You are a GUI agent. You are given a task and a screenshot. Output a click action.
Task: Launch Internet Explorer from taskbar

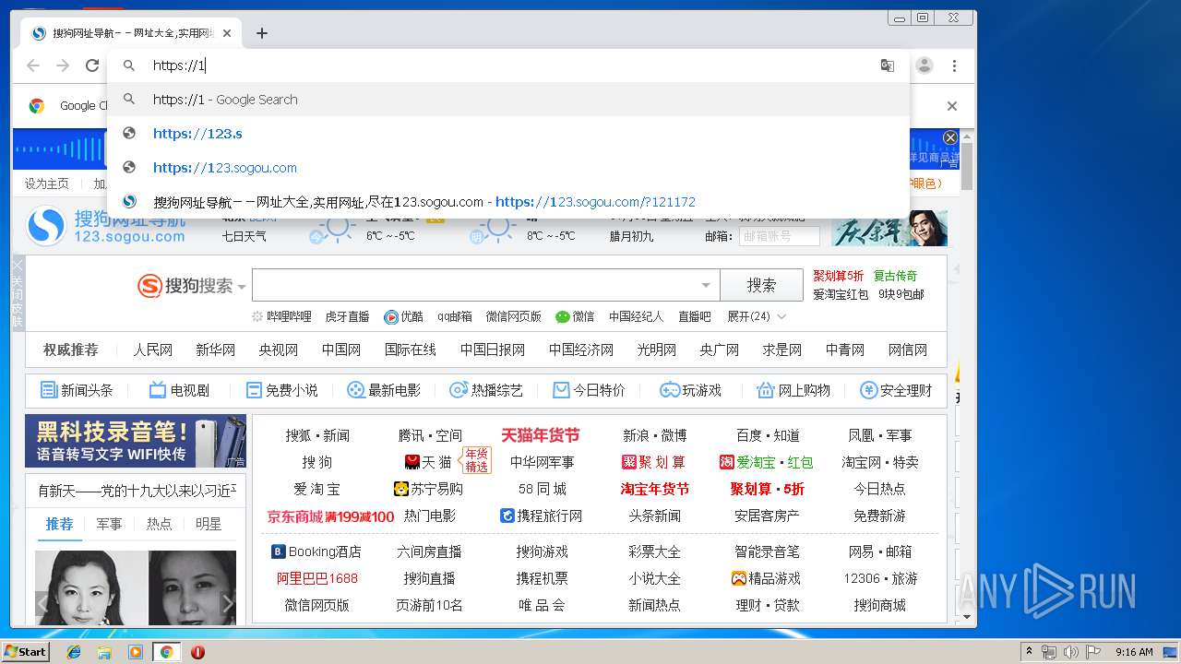74,652
